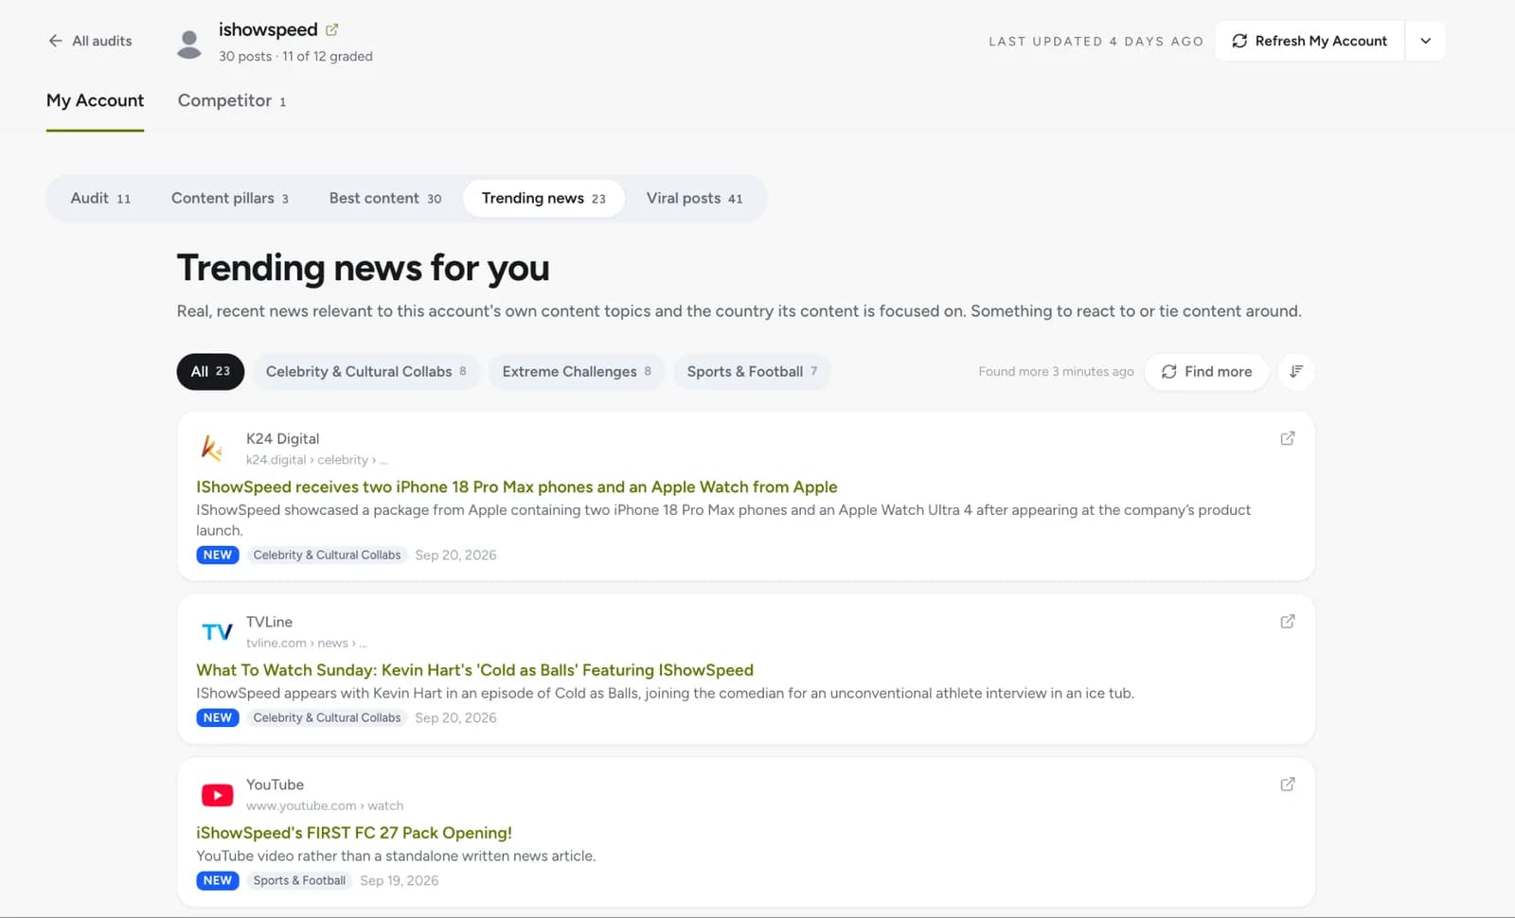Click the 'Found more 3 minutes ago' text
The width and height of the screenshot is (1515, 918).
[x=1056, y=371]
